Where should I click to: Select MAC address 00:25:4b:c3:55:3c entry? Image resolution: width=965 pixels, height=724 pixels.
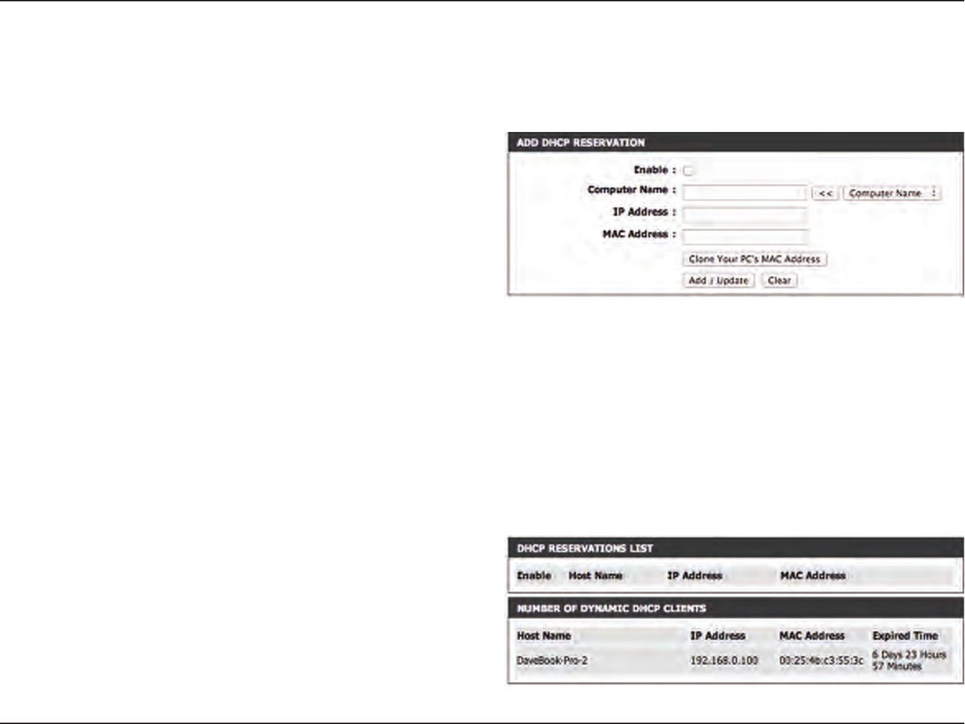[821, 660]
